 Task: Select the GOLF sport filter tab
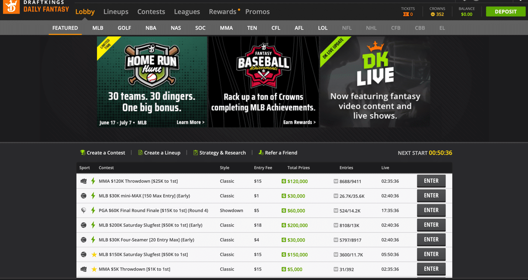coord(124,28)
